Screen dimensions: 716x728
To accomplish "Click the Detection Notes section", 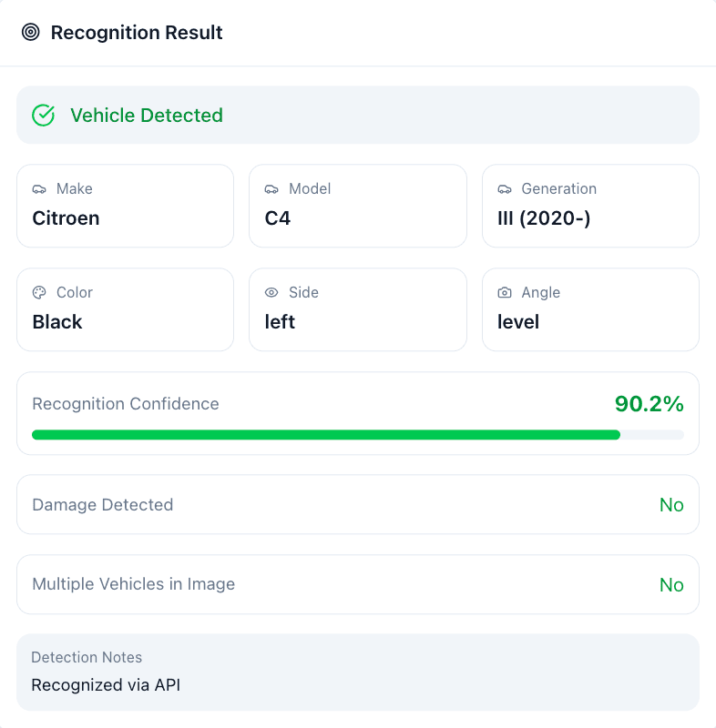I will tap(358, 672).
